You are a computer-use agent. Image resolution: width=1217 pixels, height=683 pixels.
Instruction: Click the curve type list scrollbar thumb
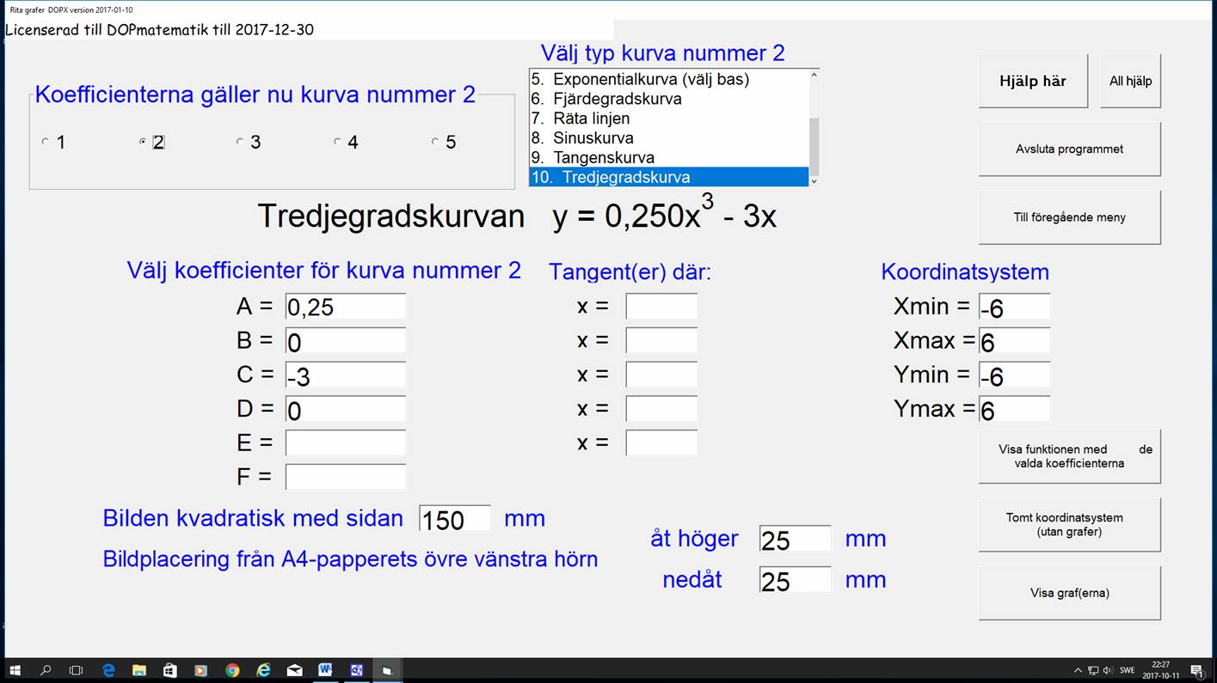point(814,146)
